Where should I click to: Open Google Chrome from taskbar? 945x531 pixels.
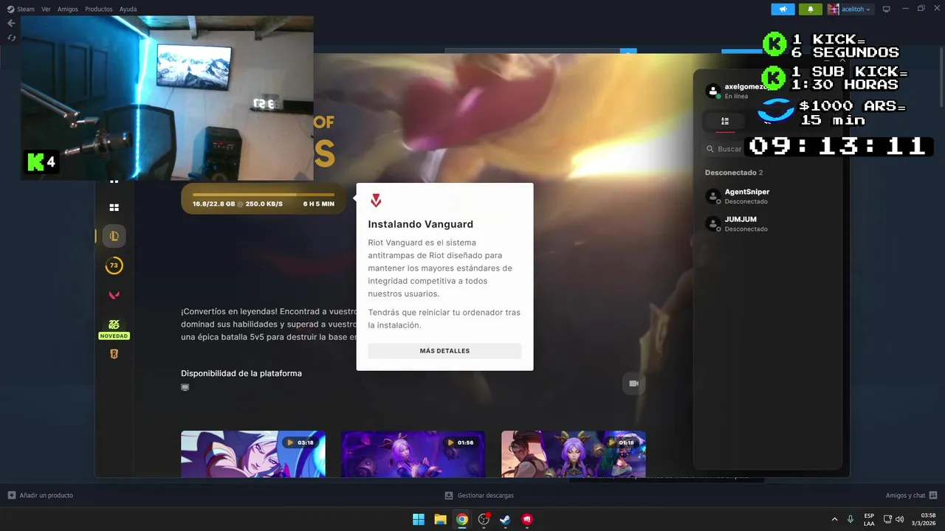[462, 519]
